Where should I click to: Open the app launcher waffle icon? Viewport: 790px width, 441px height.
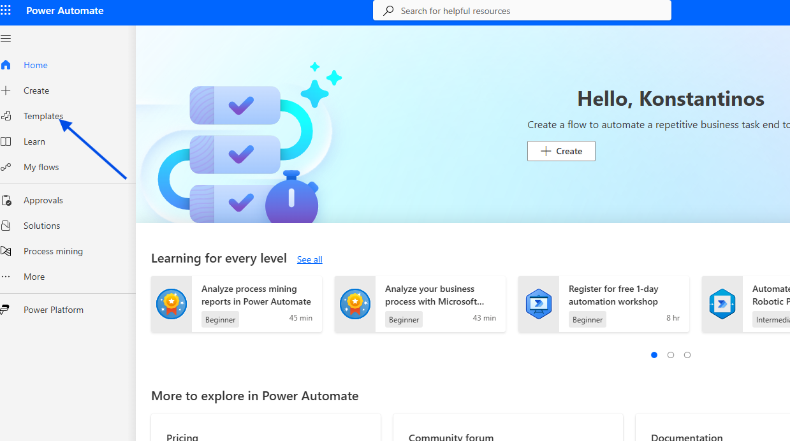pyautogui.click(x=6, y=11)
